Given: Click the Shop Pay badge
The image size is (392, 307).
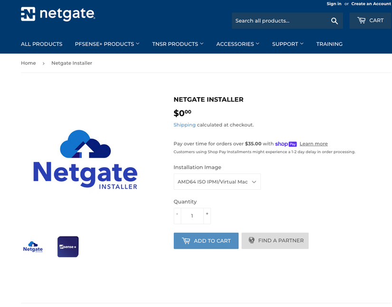Looking at the screenshot, I should (286, 144).
